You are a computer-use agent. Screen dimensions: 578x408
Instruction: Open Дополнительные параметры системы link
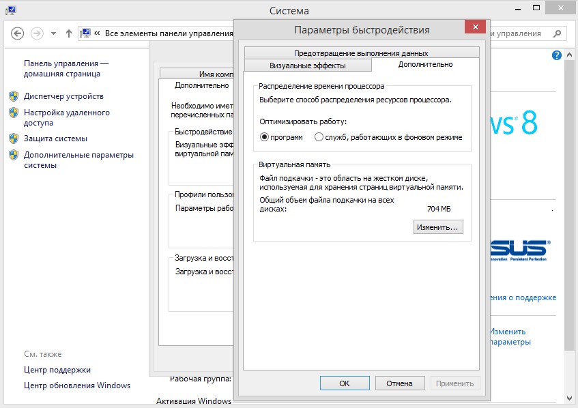[x=78, y=160]
